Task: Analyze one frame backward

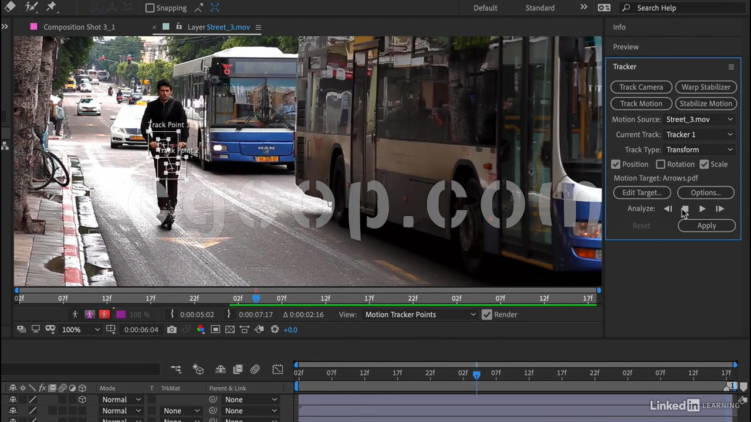Action: point(668,209)
